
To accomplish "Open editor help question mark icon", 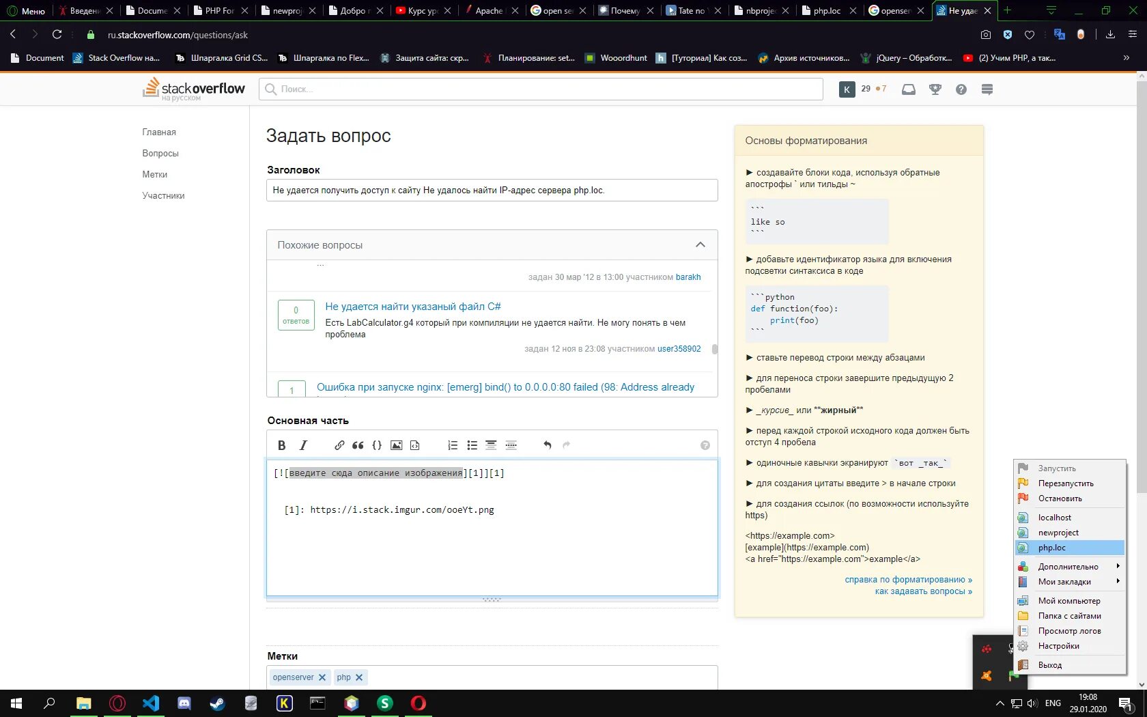I will coord(705,445).
